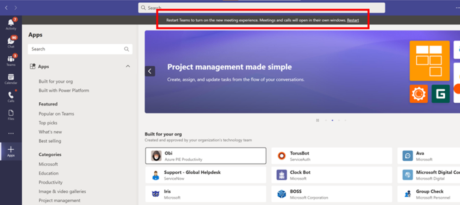Select the active carousel dot indicator

[332, 120]
